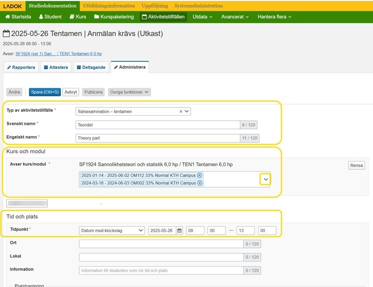This screenshot has height=287, width=373.
Task: Switch to the Deltagande tab
Action: 91,67
